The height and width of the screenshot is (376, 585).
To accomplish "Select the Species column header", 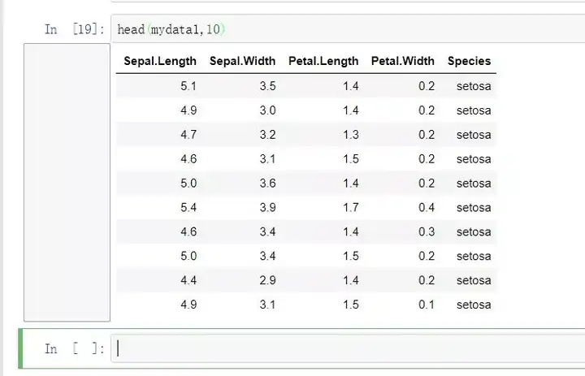I will 469,61.
